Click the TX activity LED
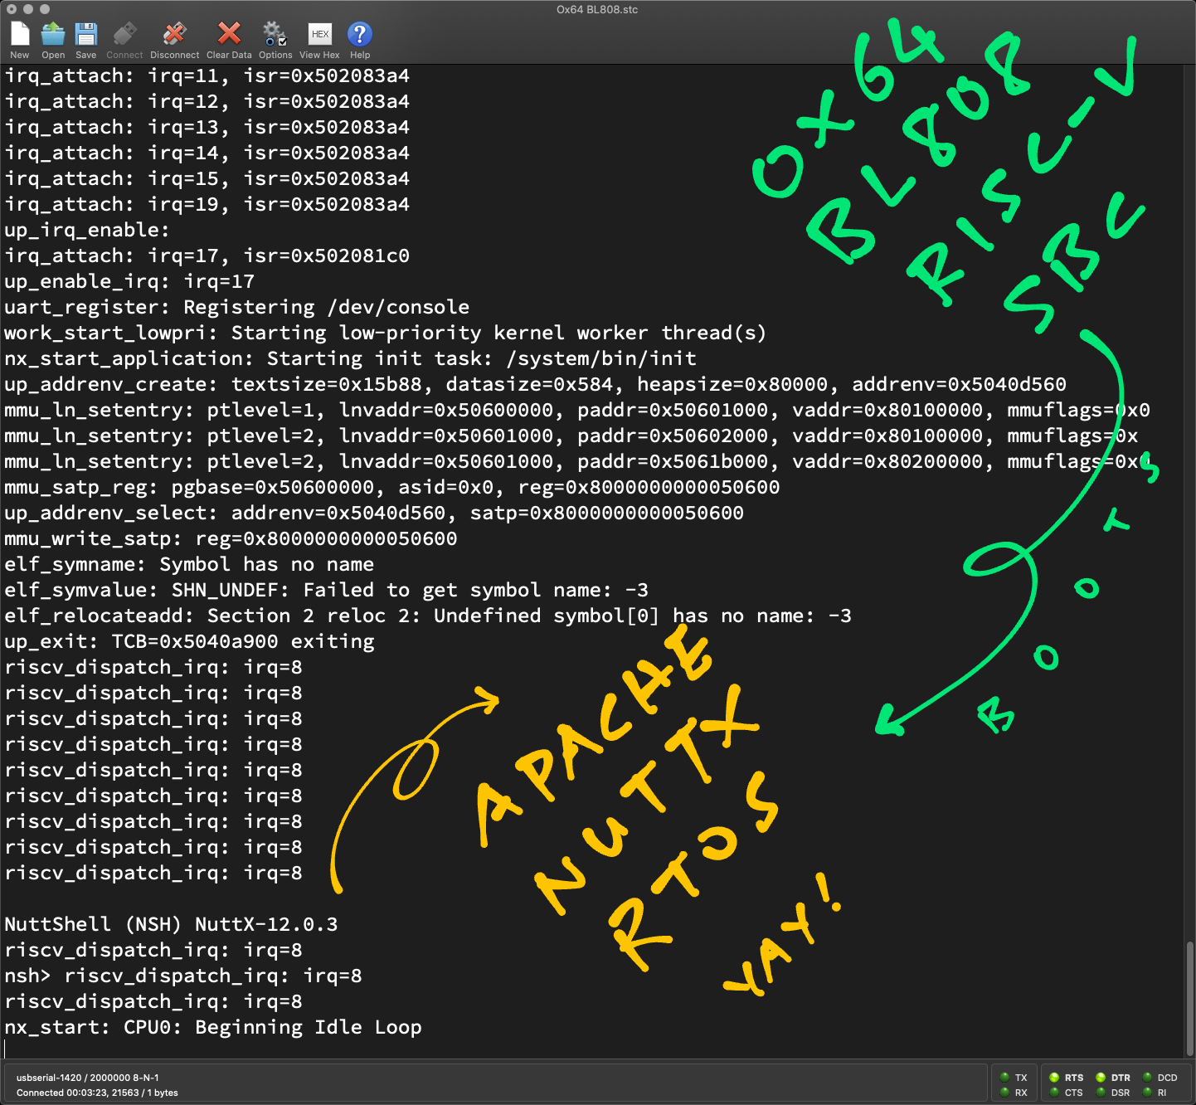This screenshot has width=1196, height=1105. [1004, 1078]
